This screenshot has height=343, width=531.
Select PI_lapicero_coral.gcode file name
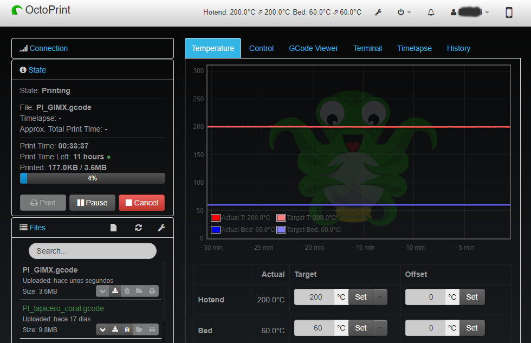point(63,308)
